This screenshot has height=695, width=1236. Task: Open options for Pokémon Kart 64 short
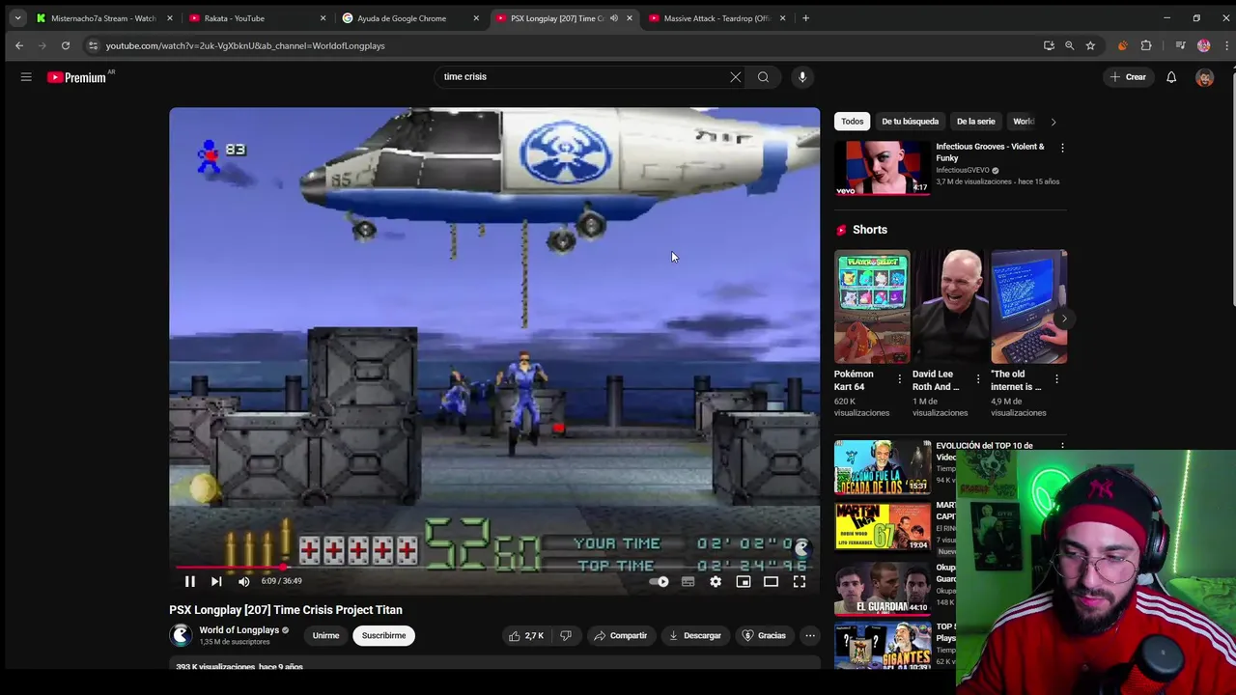899,379
